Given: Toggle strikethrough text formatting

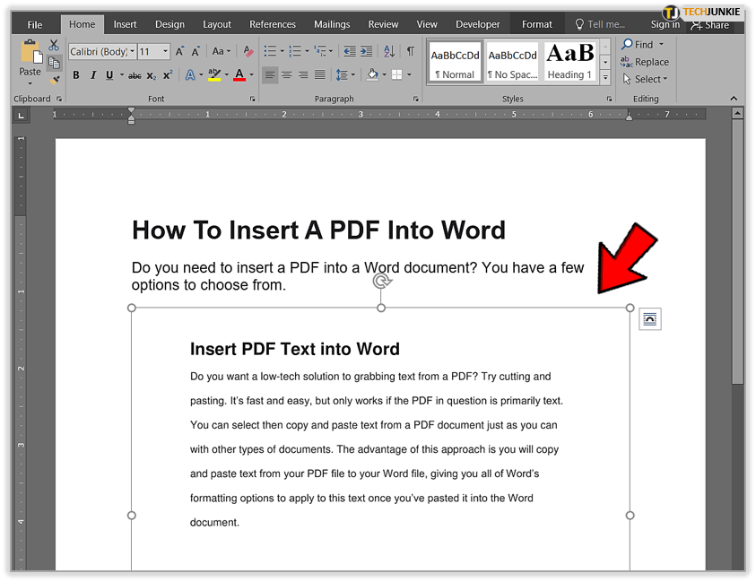Looking at the screenshot, I should [135, 76].
